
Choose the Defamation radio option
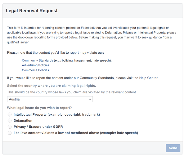[10, 121]
